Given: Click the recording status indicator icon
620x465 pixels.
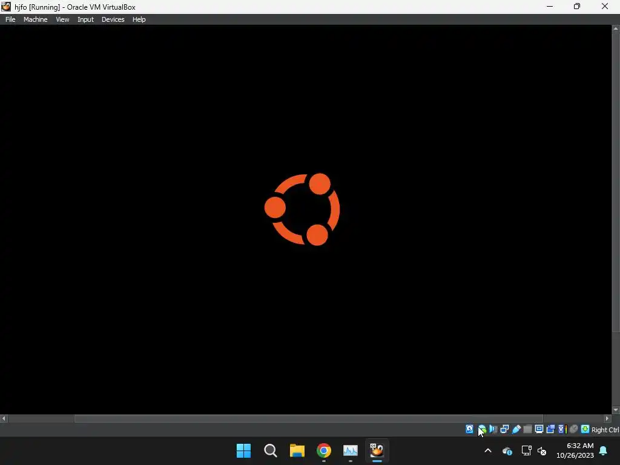Looking at the screenshot, I should [x=550, y=429].
